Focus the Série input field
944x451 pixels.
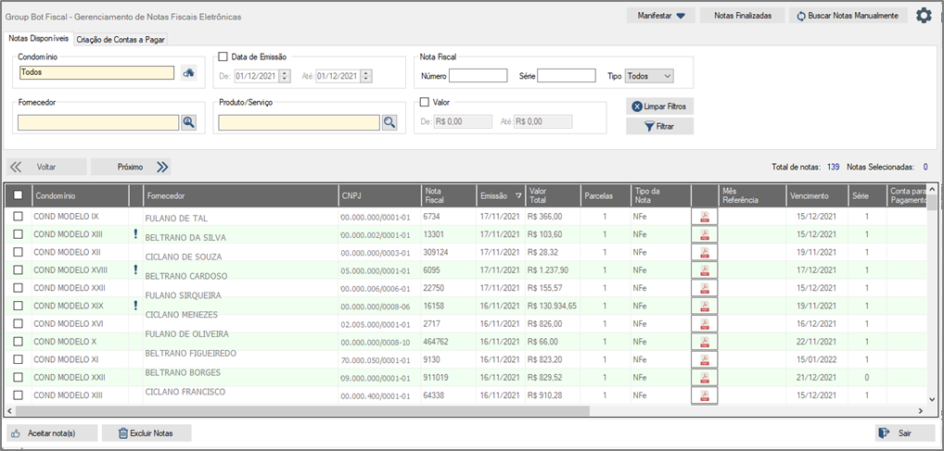click(567, 76)
